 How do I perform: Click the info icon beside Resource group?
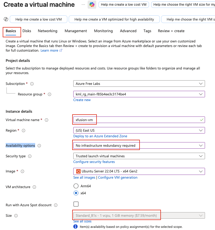49,94
